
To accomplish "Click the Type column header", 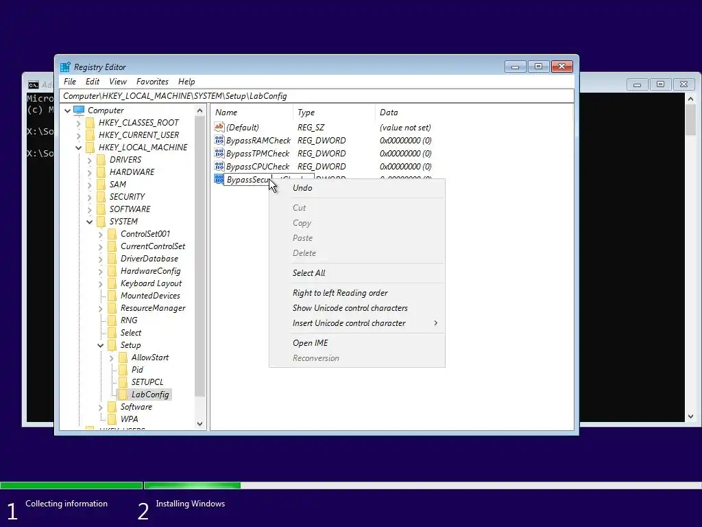I will pos(334,113).
